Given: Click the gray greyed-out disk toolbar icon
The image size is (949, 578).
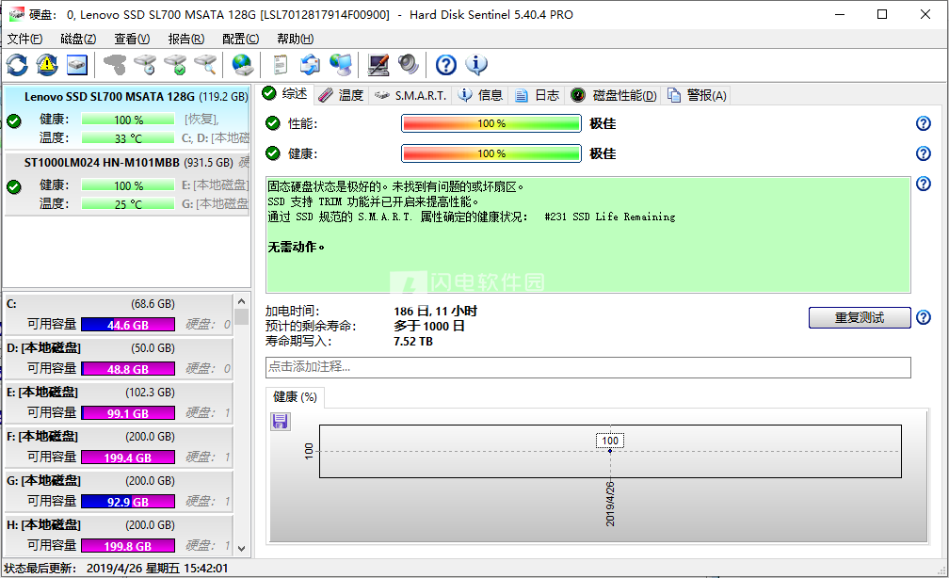Looking at the screenshot, I should (115, 65).
